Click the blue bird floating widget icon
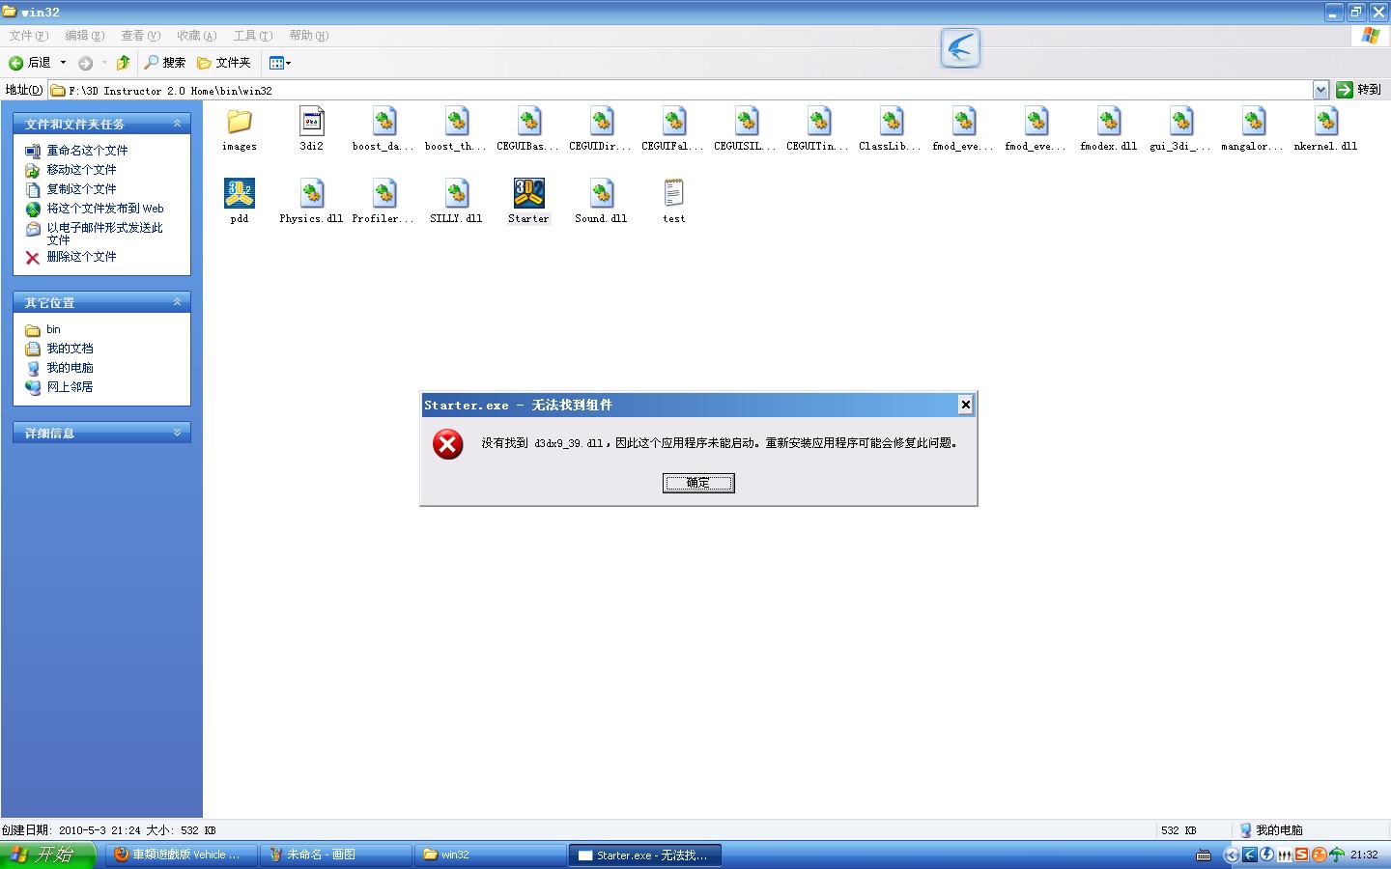Viewport: 1391px width, 869px height. [x=960, y=47]
